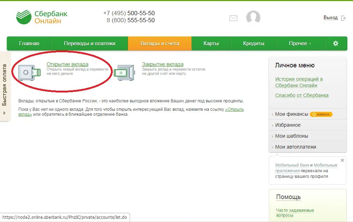Open the Прочее dropdown menu
The width and height of the screenshot is (353, 222).
(x=300, y=43)
